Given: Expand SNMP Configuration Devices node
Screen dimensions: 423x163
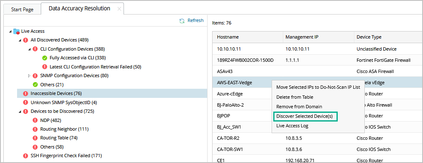Looking at the screenshot, I should click(30, 76).
